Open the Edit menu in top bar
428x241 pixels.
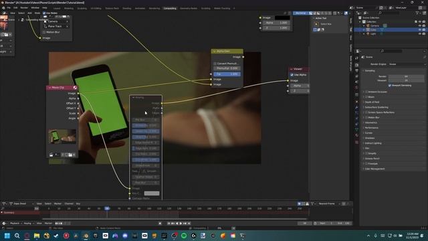pos(15,7)
